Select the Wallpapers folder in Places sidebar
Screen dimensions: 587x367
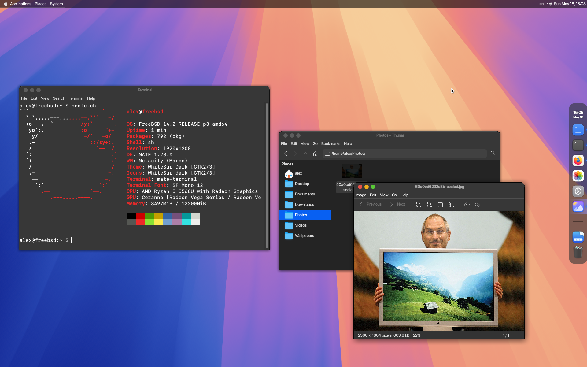tap(304, 236)
